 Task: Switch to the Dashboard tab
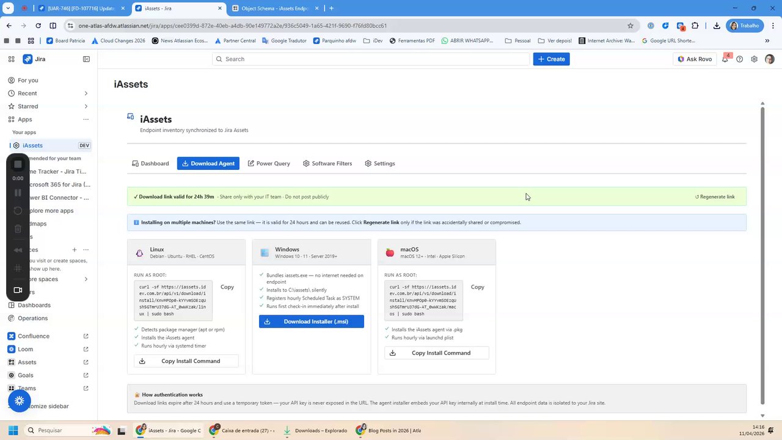pos(150,164)
